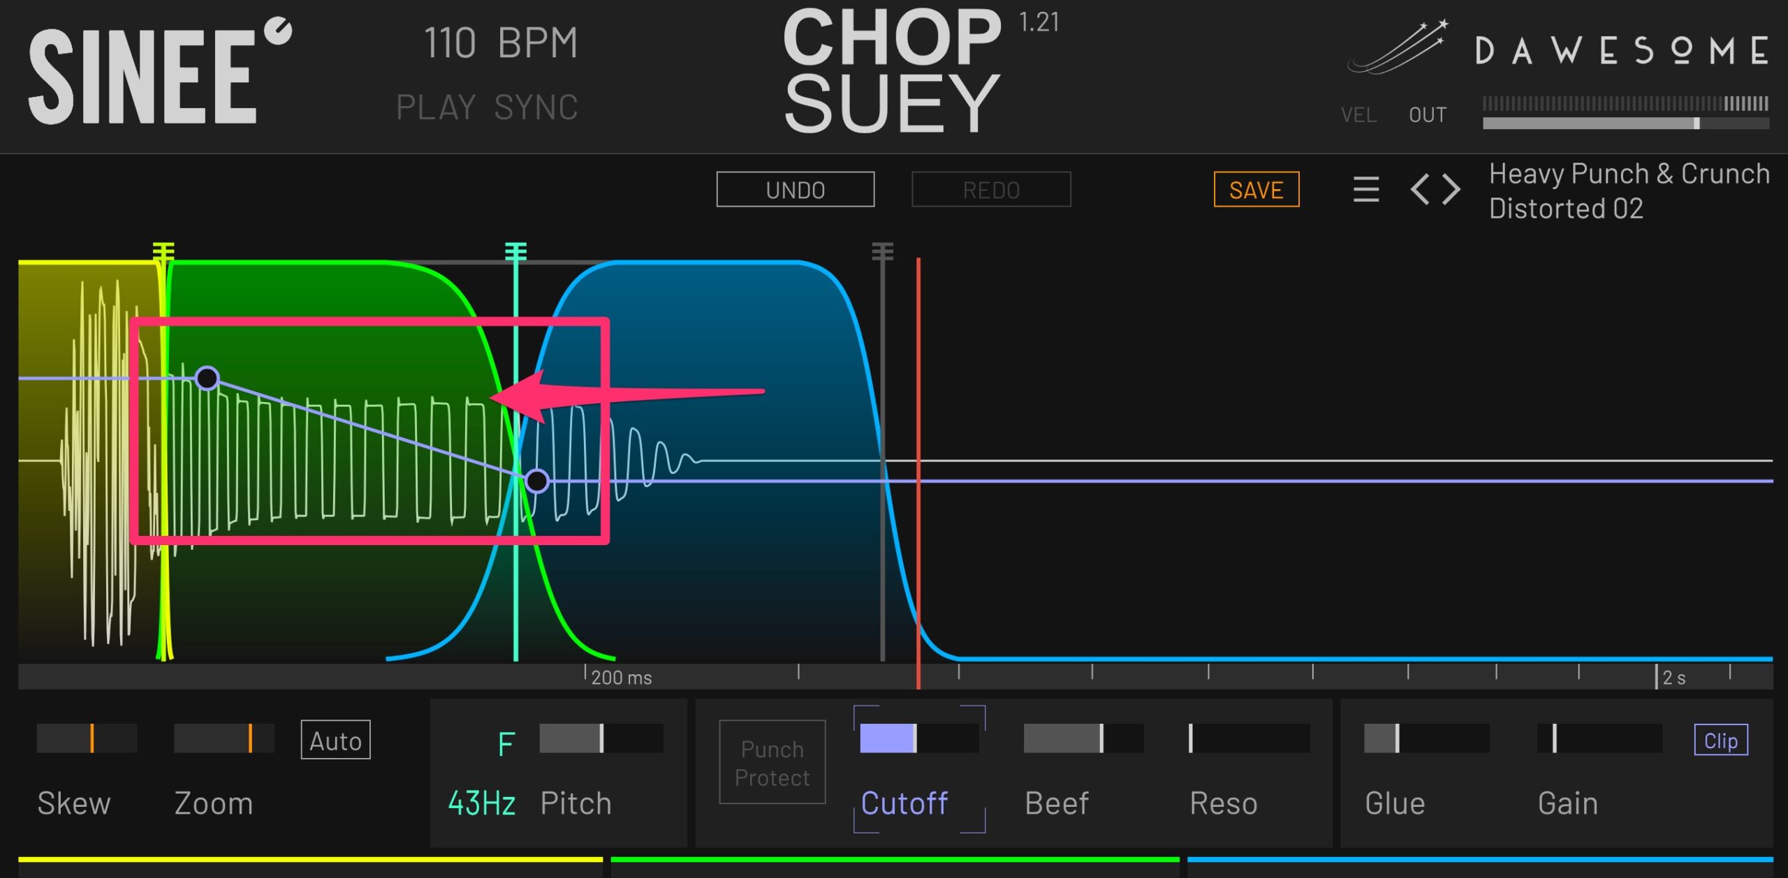Click the Beef slider
Image resolution: width=1788 pixels, height=878 pixels.
[1083, 738]
